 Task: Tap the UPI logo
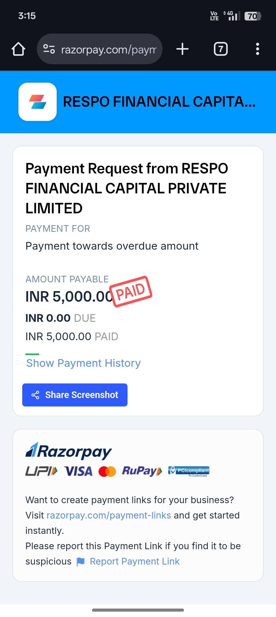[41, 471]
